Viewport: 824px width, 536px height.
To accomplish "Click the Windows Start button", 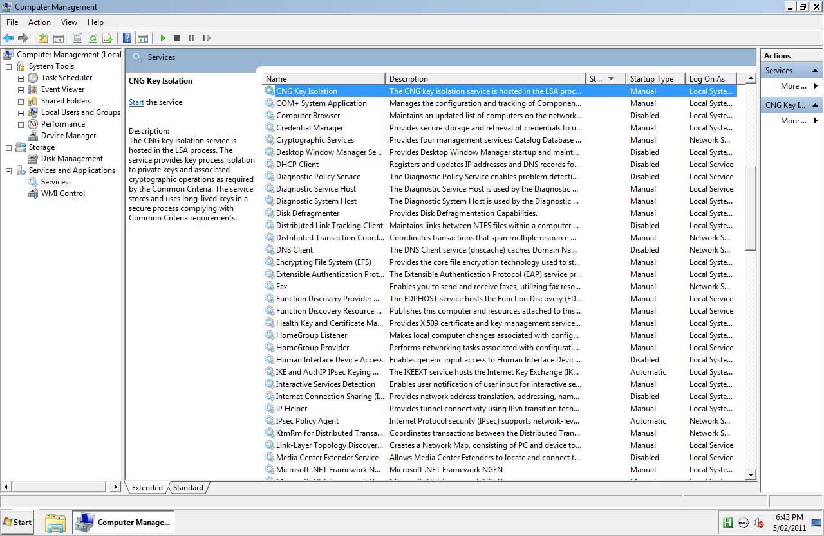I will point(17,523).
